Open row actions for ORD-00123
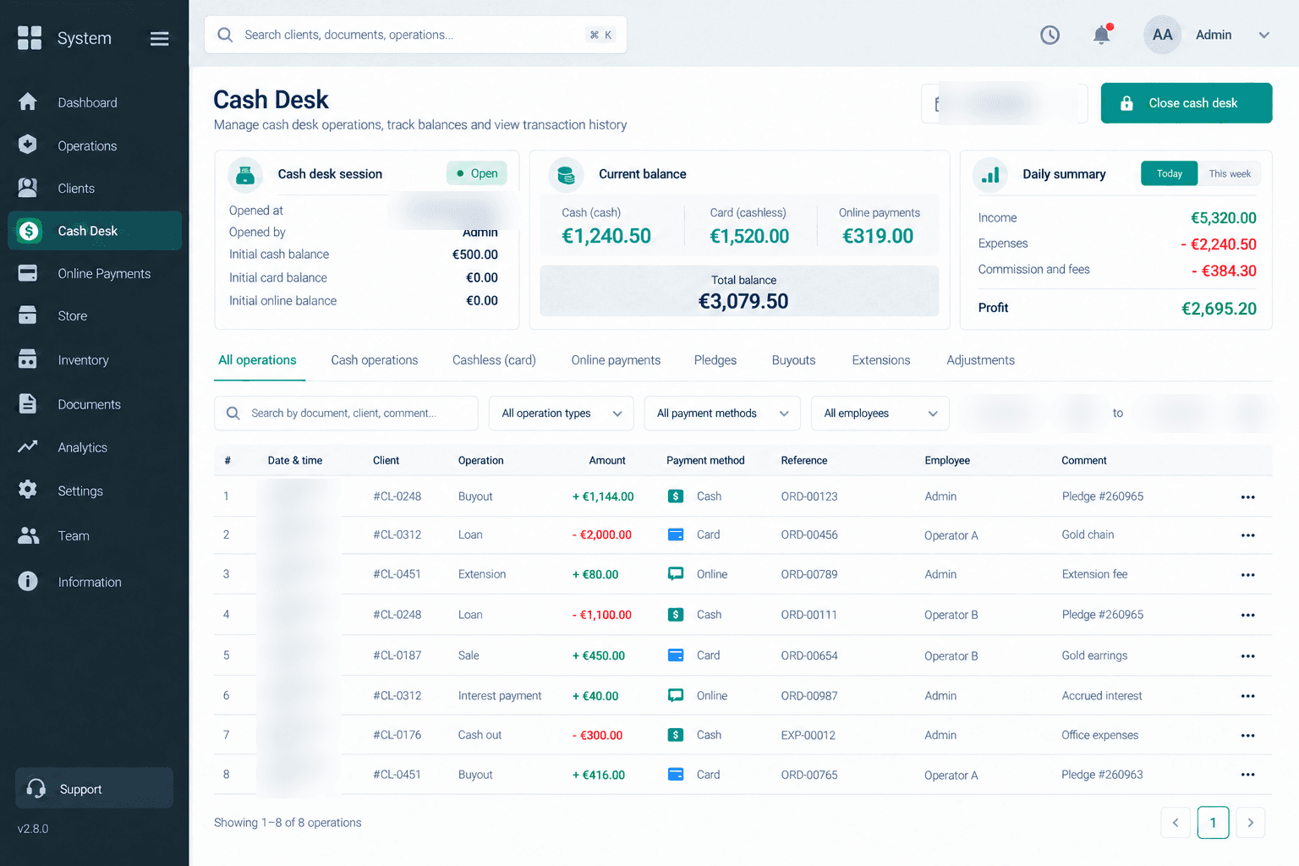Image resolution: width=1299 pixels, height=866 pixels. 1247,497
